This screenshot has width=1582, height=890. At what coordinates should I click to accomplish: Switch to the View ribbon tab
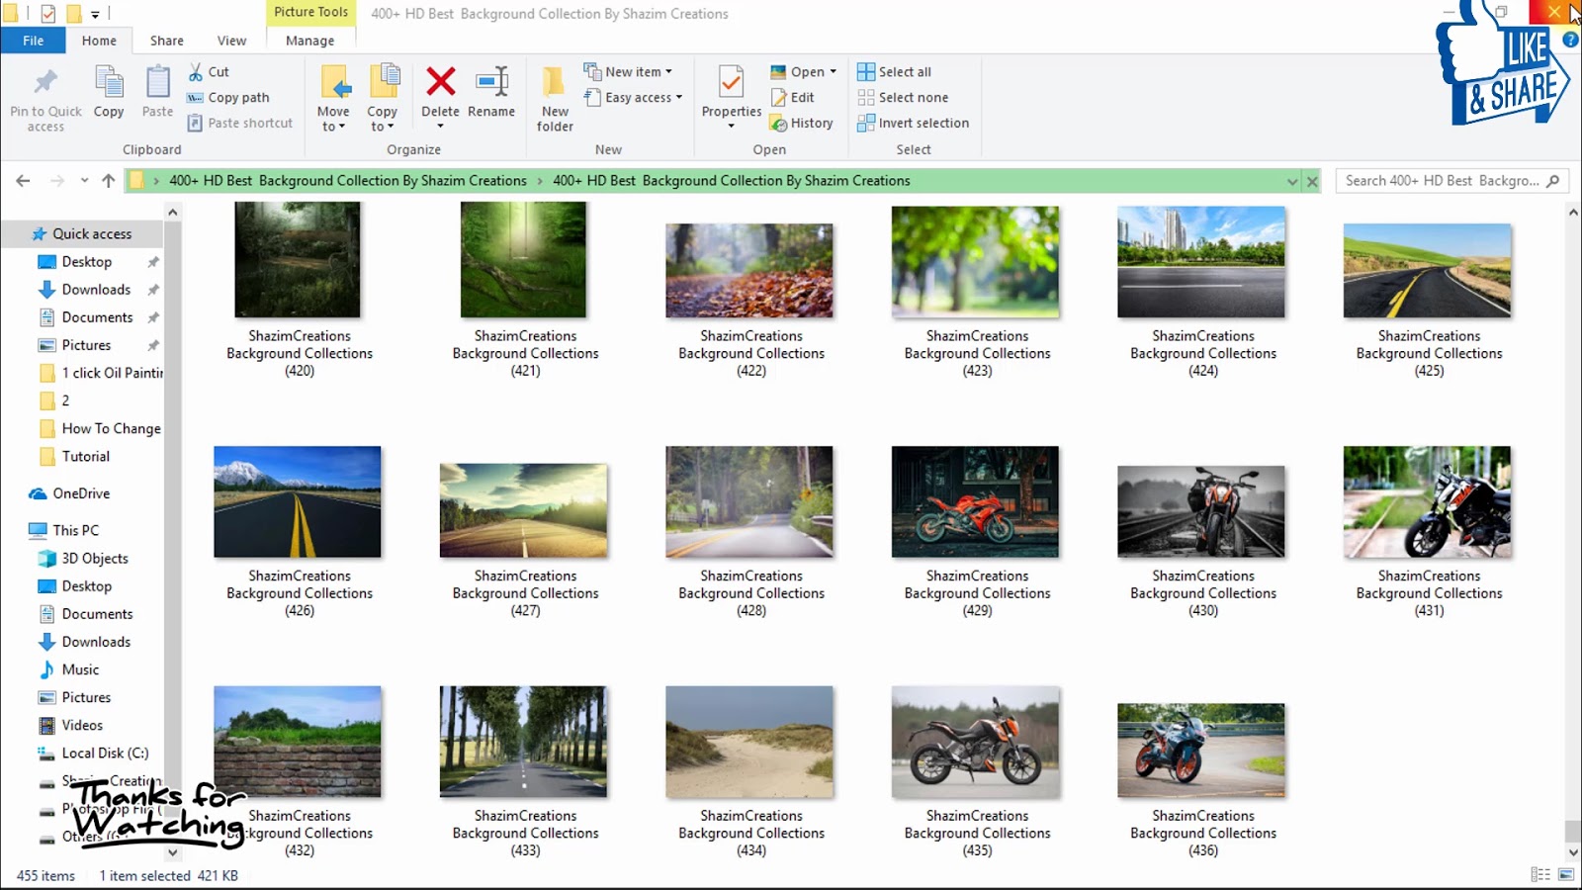[x=230, y=41]
